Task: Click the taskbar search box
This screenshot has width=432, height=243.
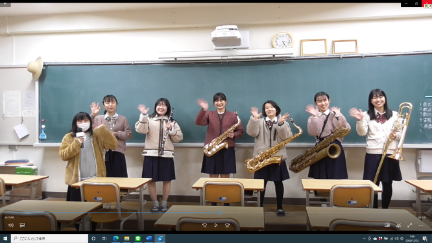Action: click(49, 238)
